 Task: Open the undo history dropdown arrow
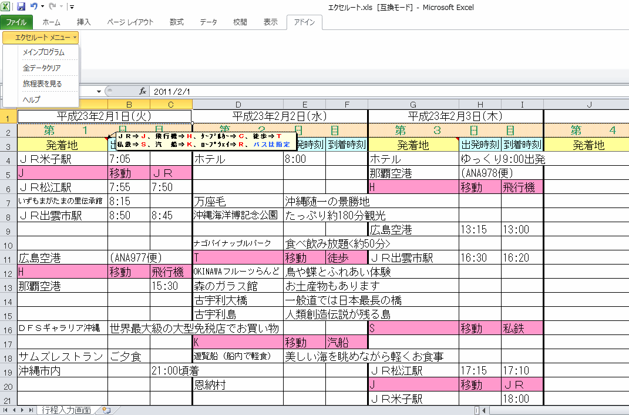42,6
